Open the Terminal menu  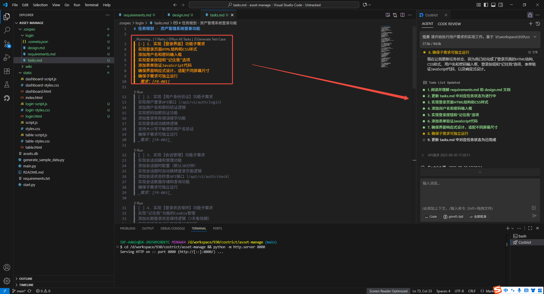pos(91,5)
